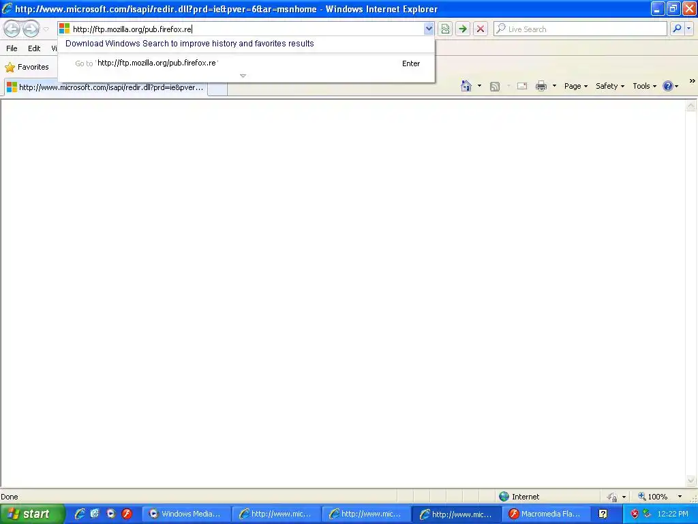Expand the command bar overflow chevron

(x=693, y=81)
